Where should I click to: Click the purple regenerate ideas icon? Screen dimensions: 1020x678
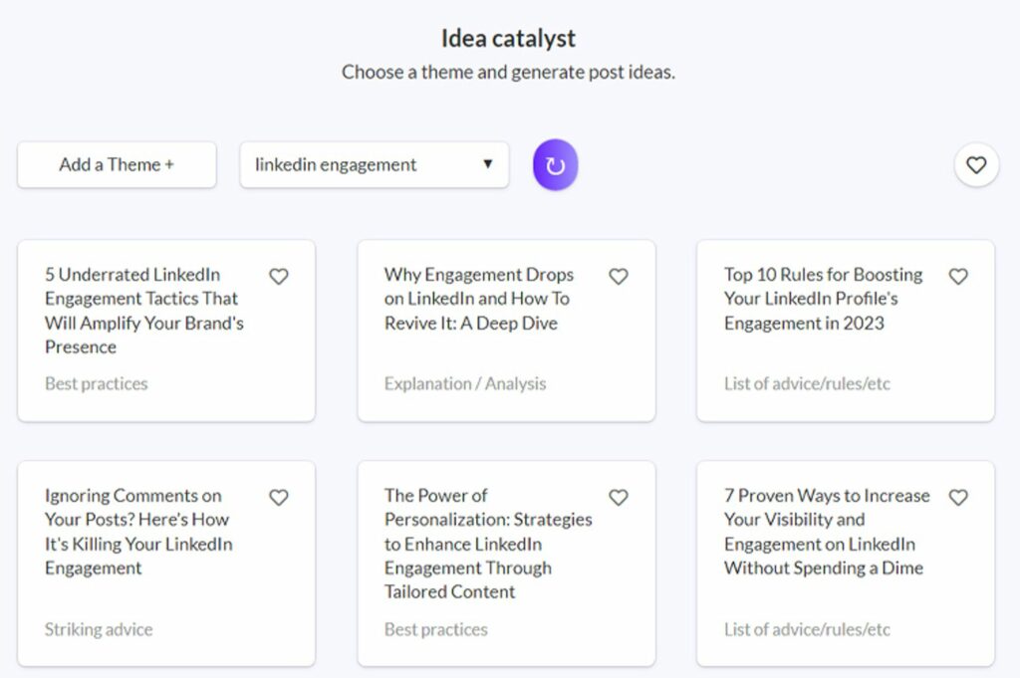pyautogui.click(x=555, y=164)
